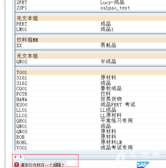The height and width of the screenshot is (168, 166).
Task: Select the ROHL 原材料LM row
Action: coord(91,142)
